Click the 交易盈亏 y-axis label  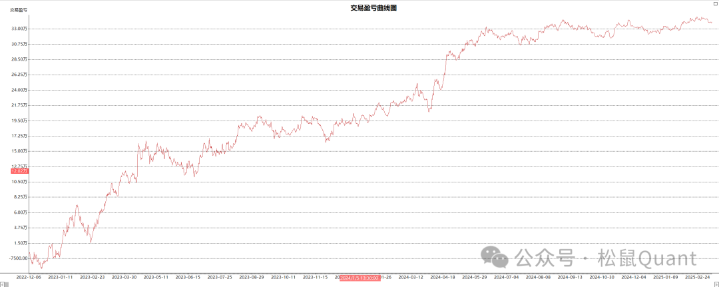point(19,10)
